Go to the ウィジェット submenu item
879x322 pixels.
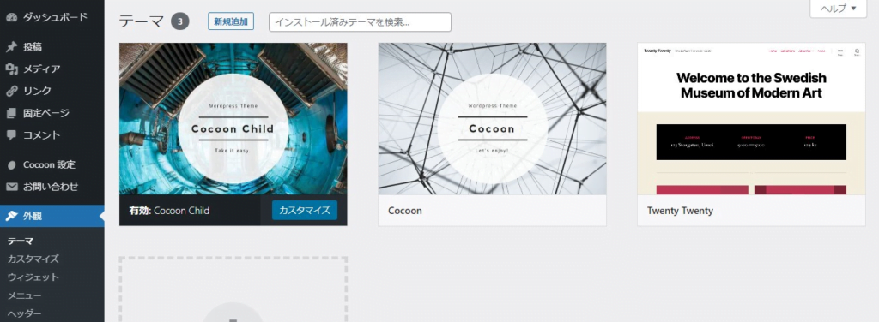[33, 277]
